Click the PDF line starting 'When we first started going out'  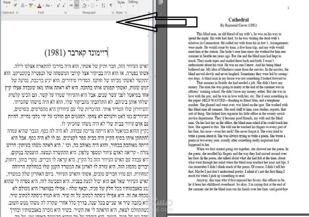click(x=242, y=149)
